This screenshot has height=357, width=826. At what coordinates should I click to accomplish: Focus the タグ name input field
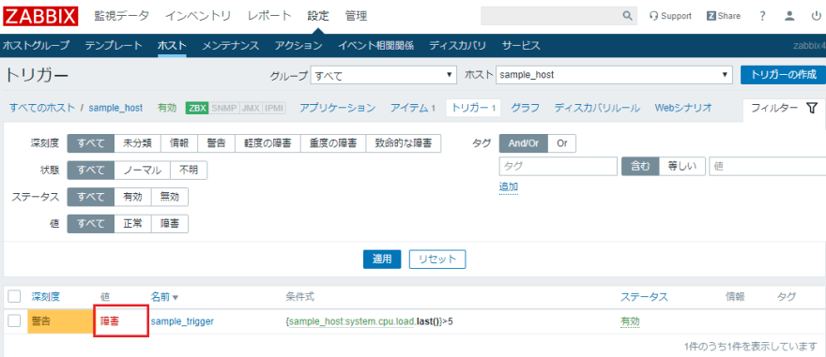558,166
